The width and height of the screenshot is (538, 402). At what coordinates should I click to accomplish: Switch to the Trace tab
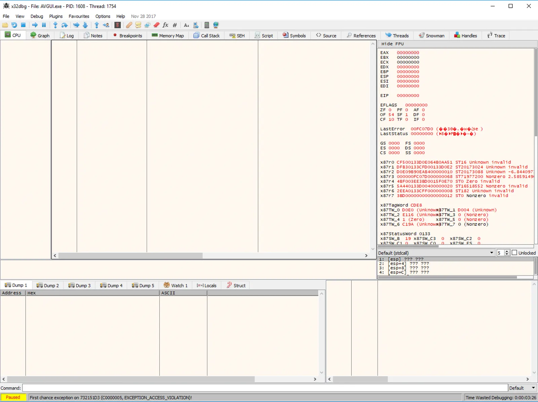pyautogui.click(x=496, y=35)
